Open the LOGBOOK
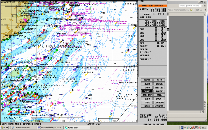The height and width of the screenshot is (130, 208). 159,102
